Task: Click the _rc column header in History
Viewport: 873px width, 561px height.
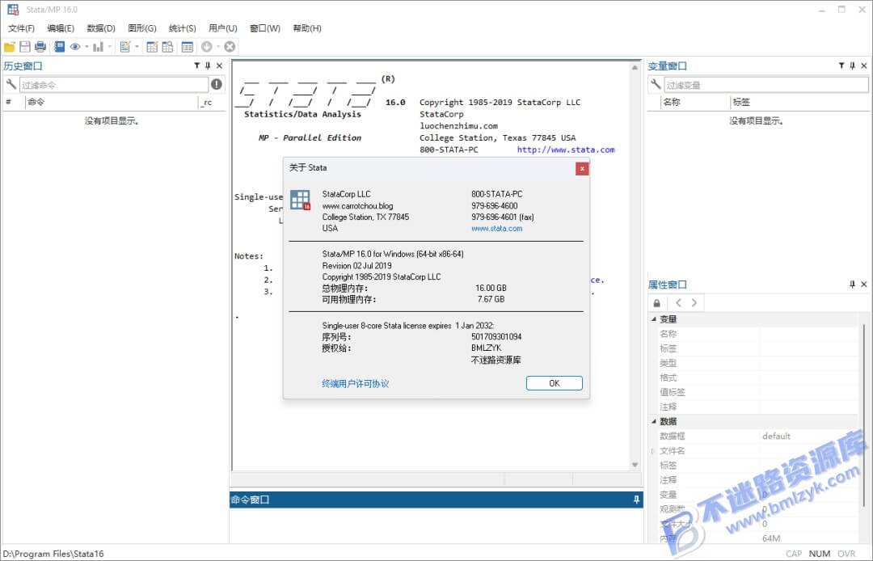Action: (x=212, y=102)
